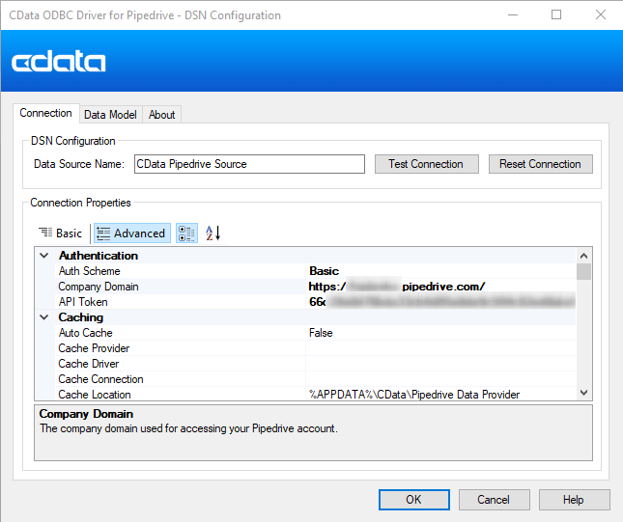Select the Cache Driver property label
Image resolution: width=623 pixels, height=522 pixels.
pyautogui.click(x=89, y=364)
